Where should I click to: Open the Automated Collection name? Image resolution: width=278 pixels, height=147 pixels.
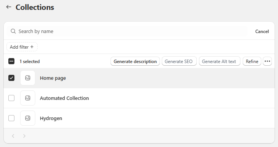64,98
